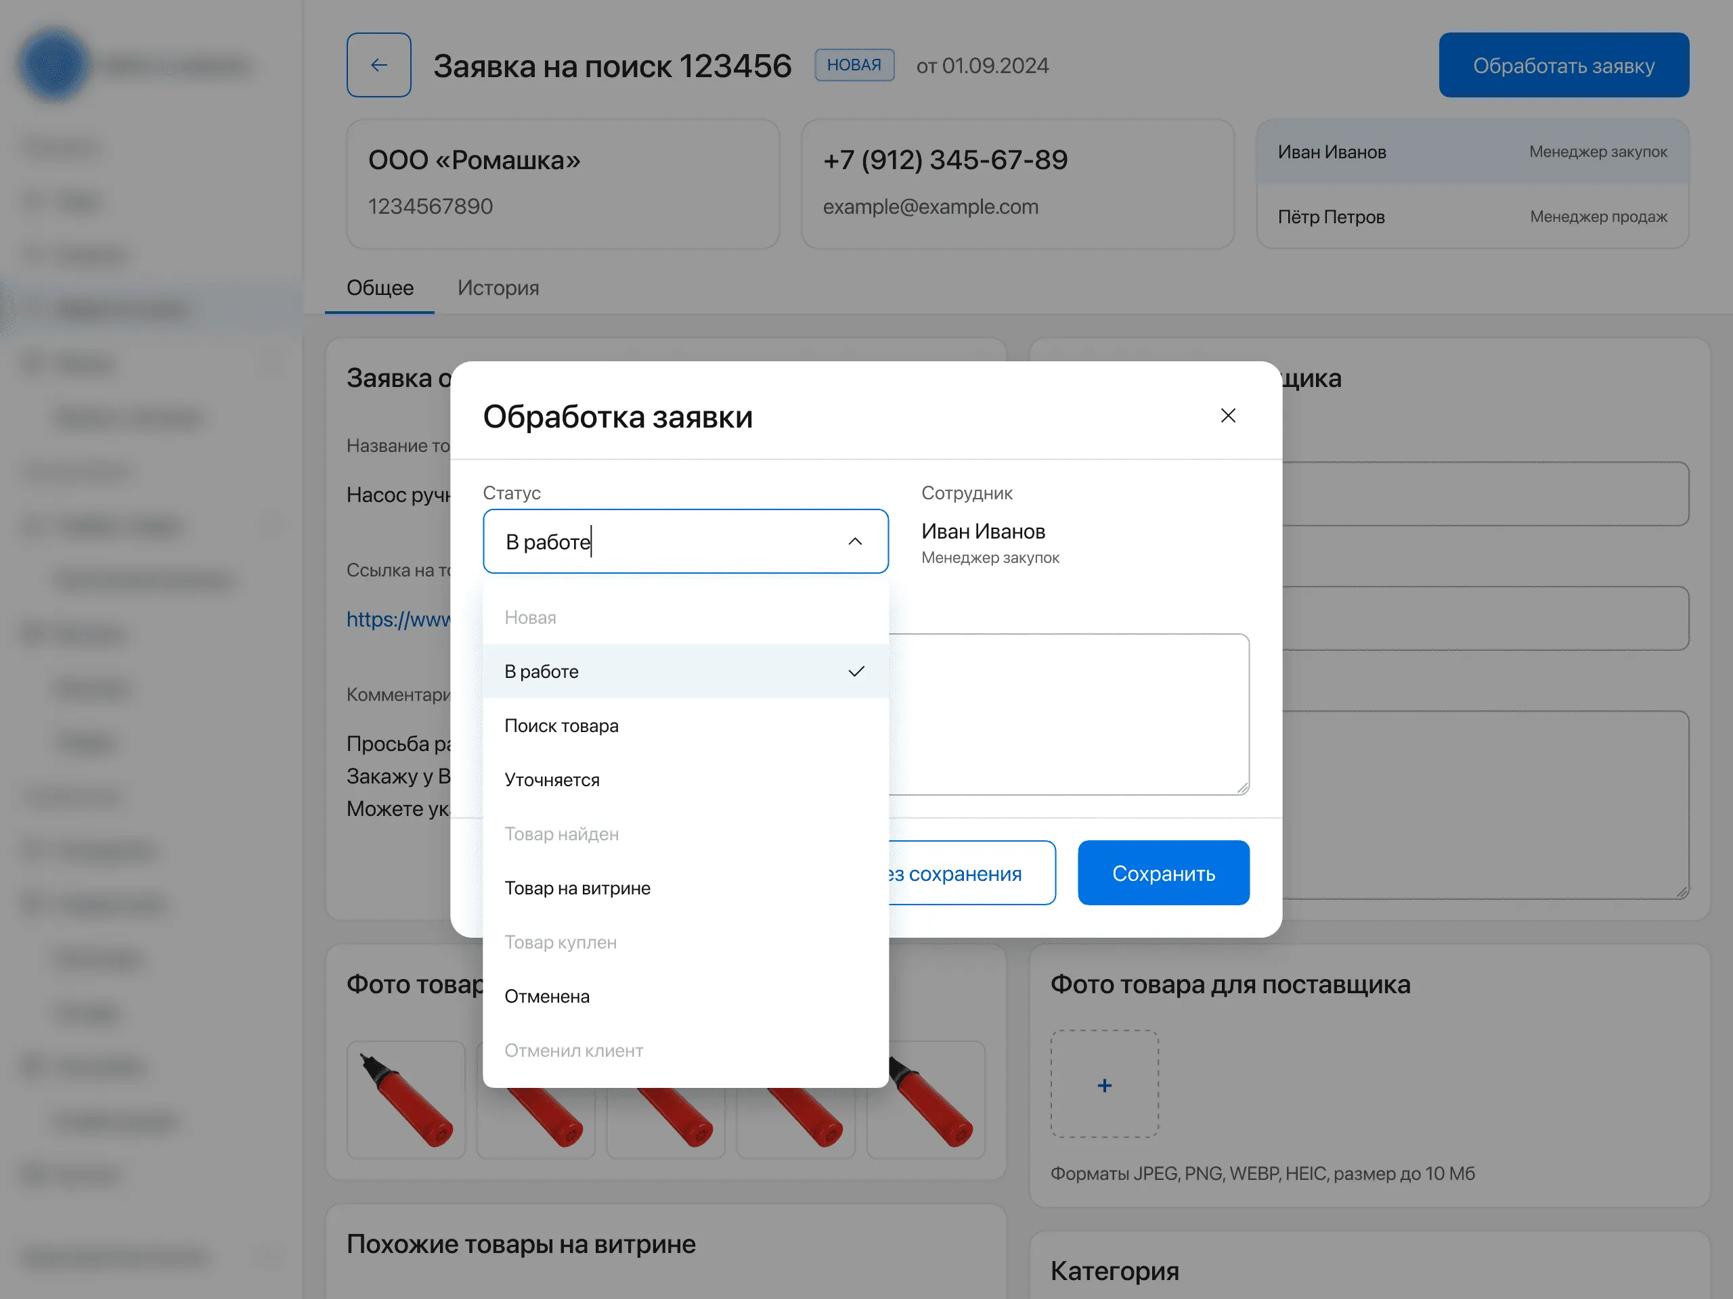The height and width of the screenshot is (1299, 1733).
Task: Click the partially hidden без сохранения button
Action: coord(972,873)
